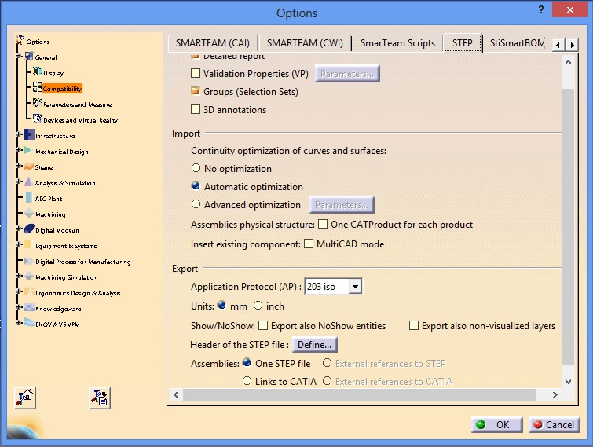Click Cancel to discard changes
593x447 pixels.
tap(554, 425)
